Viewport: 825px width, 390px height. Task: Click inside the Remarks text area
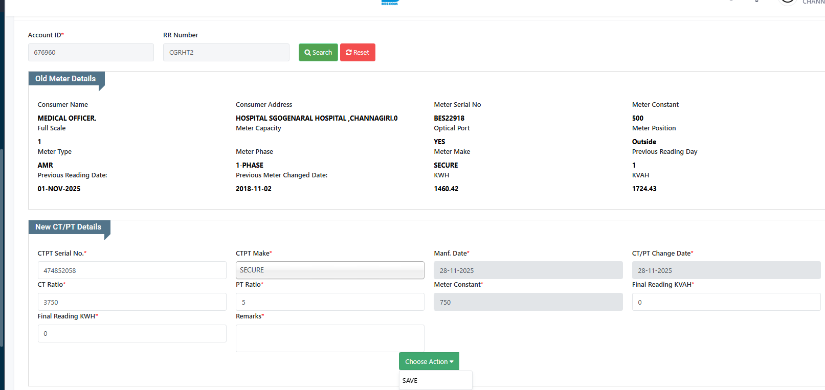[x=330, y=338]
